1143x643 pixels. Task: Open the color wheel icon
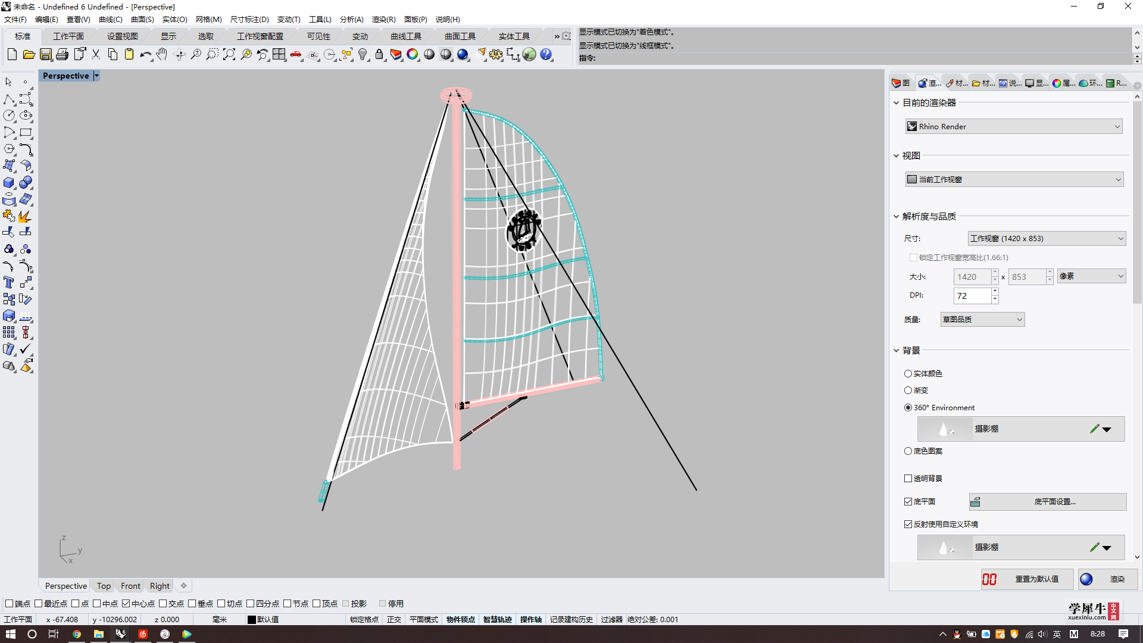point(413,55)
